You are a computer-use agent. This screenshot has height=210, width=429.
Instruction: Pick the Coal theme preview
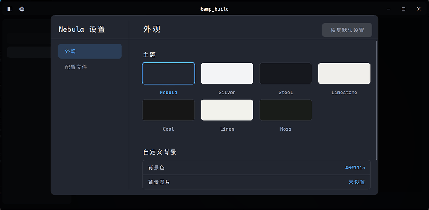169,110
